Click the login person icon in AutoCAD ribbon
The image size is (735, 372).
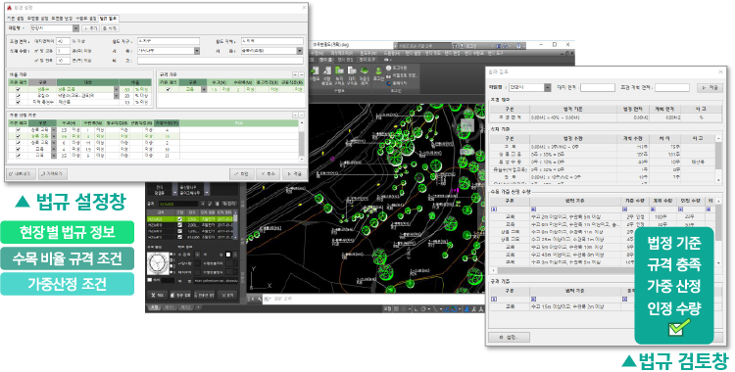[x=378, y=71]
